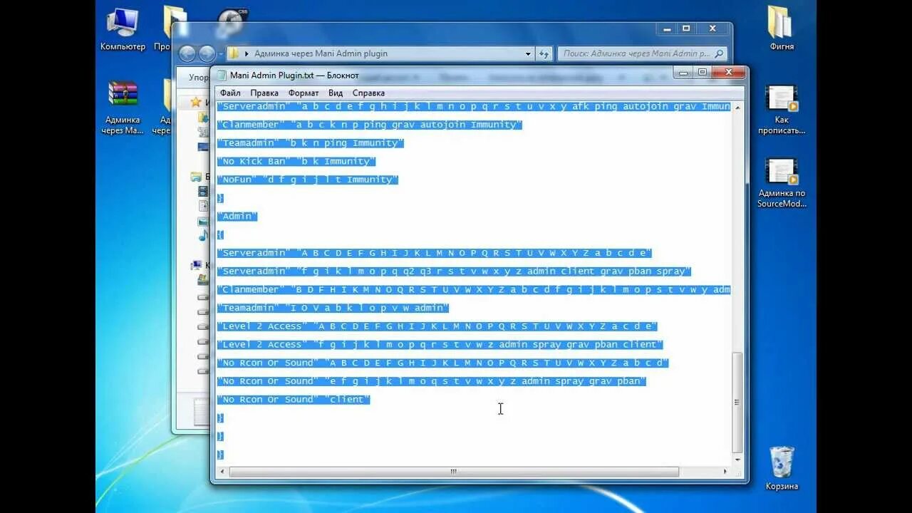Open the Вид menu in Notepad
This screenshot has width=912, height=513.
pos(336,93)
